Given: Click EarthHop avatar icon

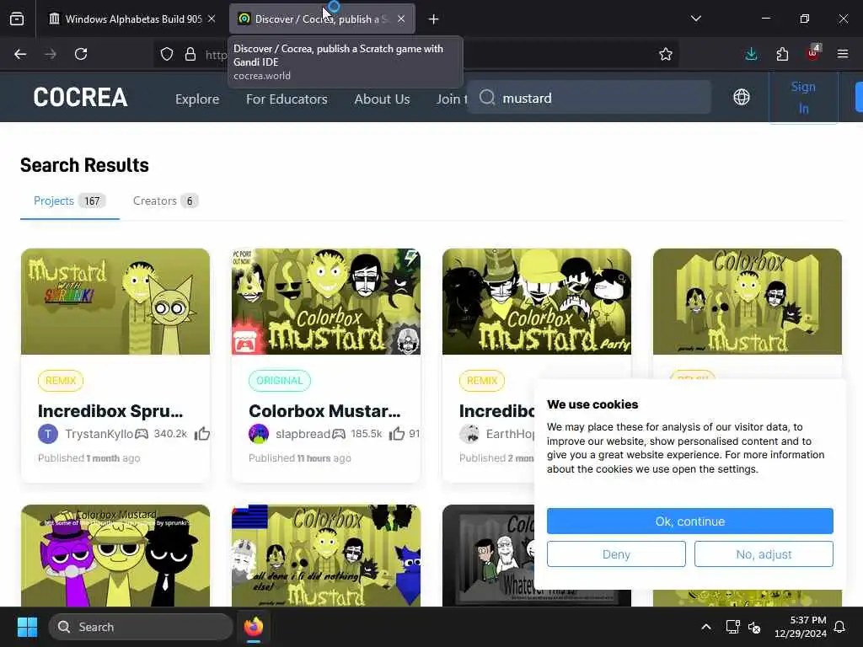Looking at the screenshot, I should 469,434.
